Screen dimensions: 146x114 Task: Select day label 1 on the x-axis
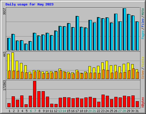coord(9,111)
